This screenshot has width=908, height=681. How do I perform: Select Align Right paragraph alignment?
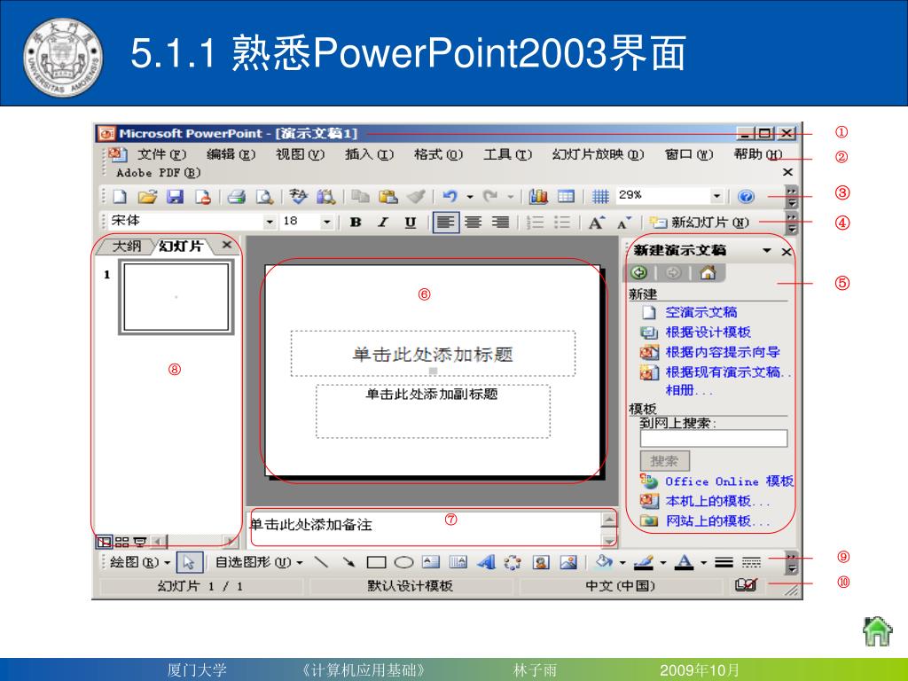point(500,223)
